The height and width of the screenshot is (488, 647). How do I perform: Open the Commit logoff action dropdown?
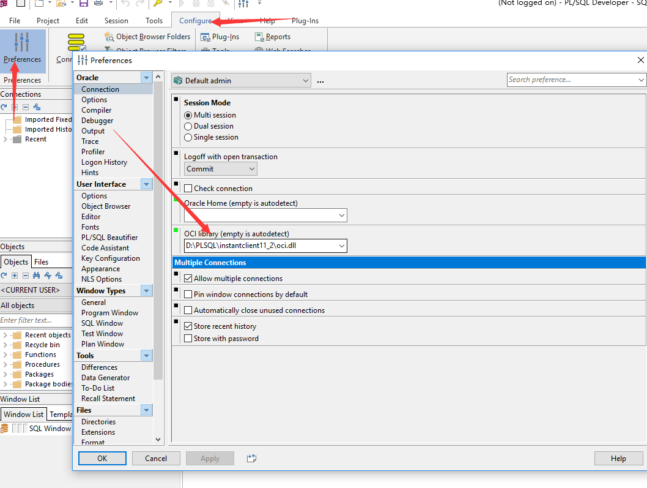(x=251, y=169)
